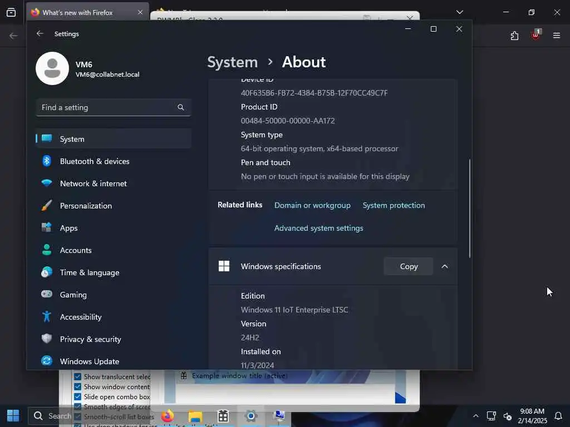
Task: Click the muted volume tray icon
Action: point(508,416)
